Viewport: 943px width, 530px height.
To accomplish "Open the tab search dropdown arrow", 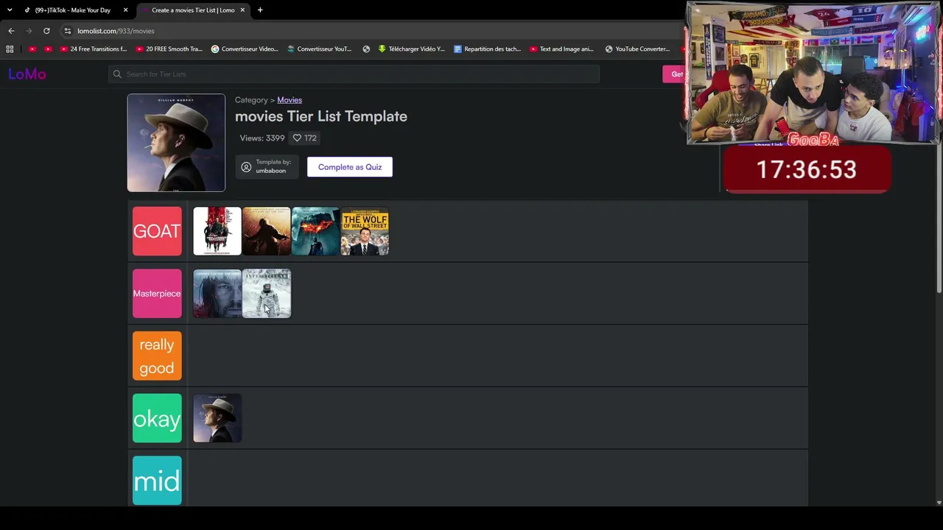I will click(10, 10).
